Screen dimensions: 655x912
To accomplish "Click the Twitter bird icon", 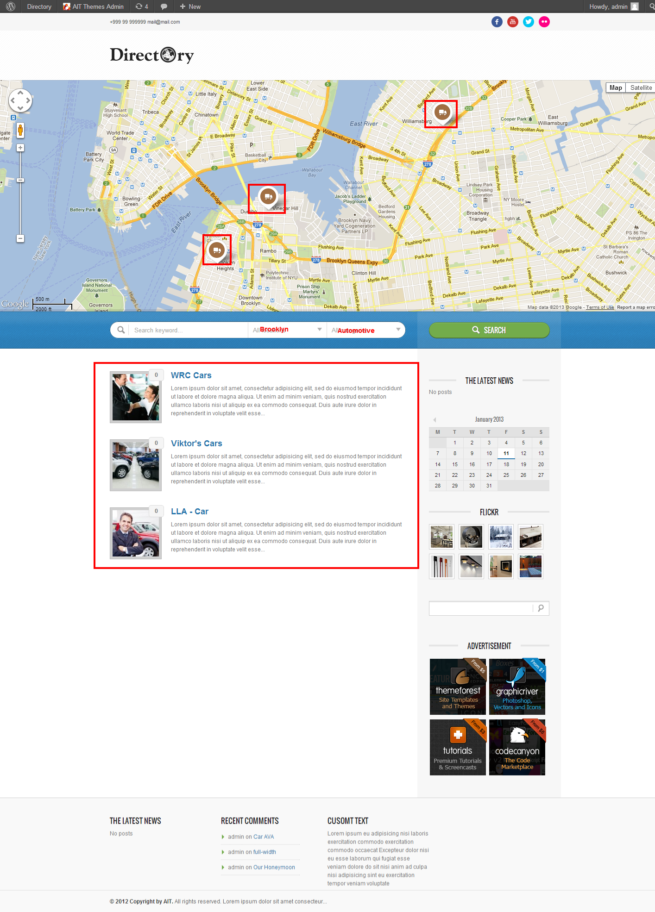I will pyautogui.click(x=528, y=22).
